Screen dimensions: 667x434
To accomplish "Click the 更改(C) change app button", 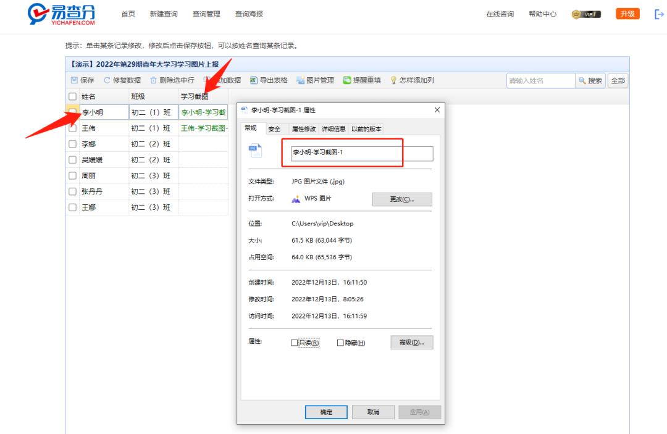I will click(x=401, y=199).
